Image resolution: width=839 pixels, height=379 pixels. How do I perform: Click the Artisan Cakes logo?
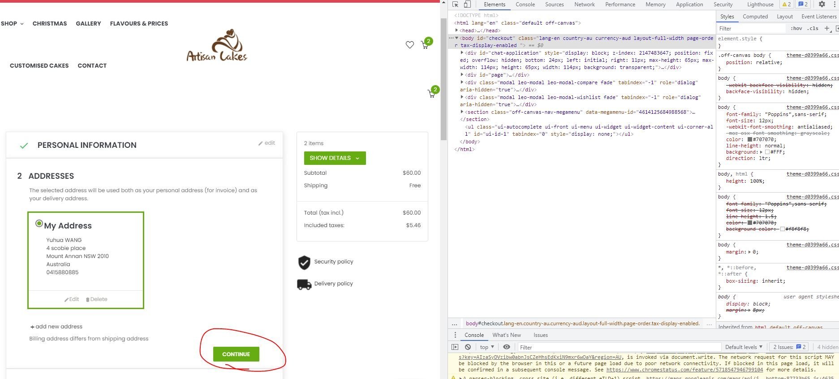[217, 45]
